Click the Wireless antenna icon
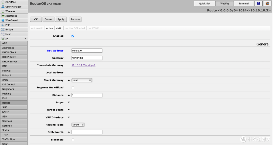Viewport: 273px width, 145px height. 3,11
